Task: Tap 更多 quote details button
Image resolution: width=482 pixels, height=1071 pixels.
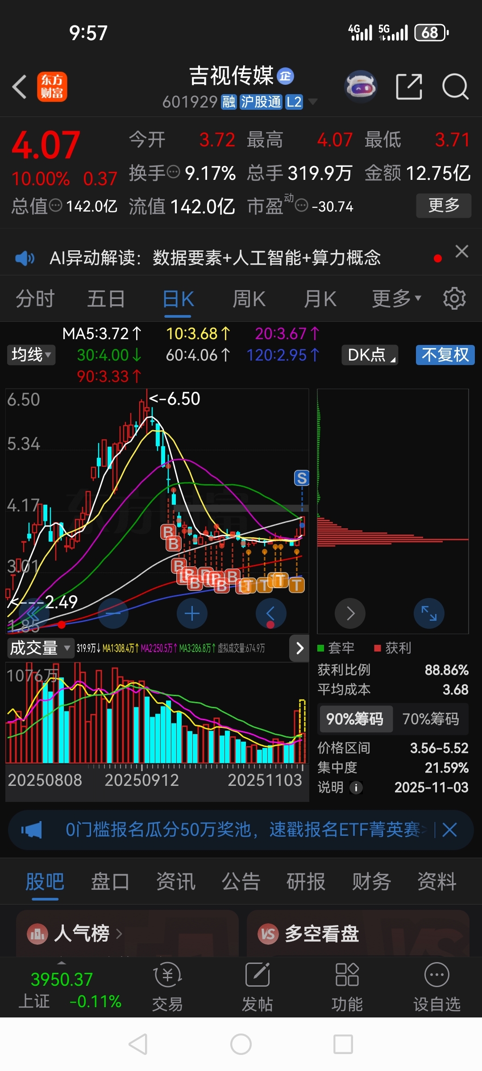Action: coord(444,206)
